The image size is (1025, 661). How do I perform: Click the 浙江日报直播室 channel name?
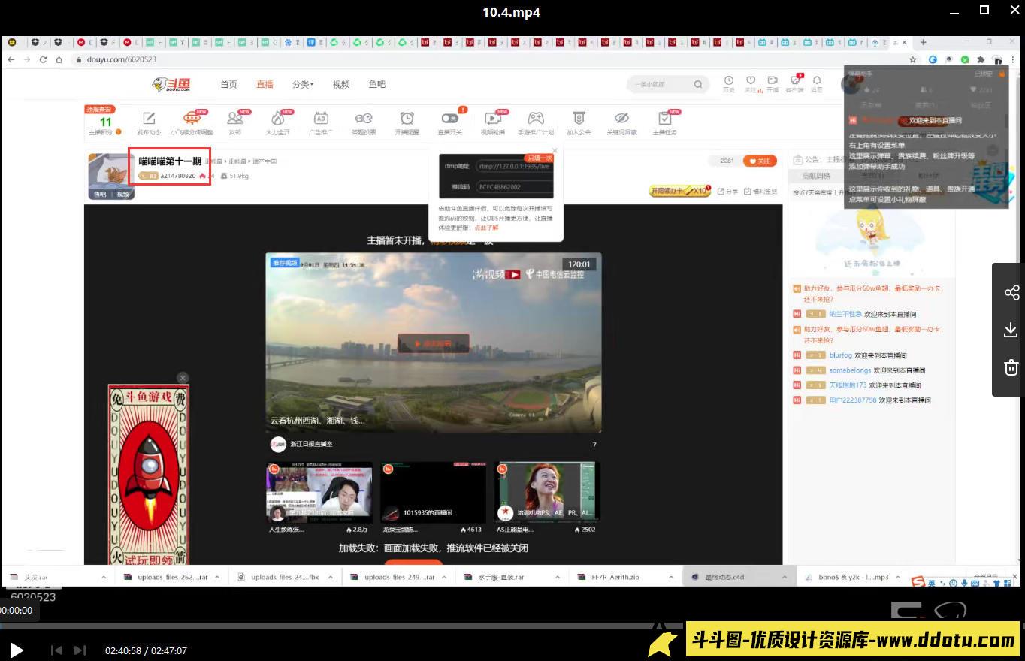311,444
